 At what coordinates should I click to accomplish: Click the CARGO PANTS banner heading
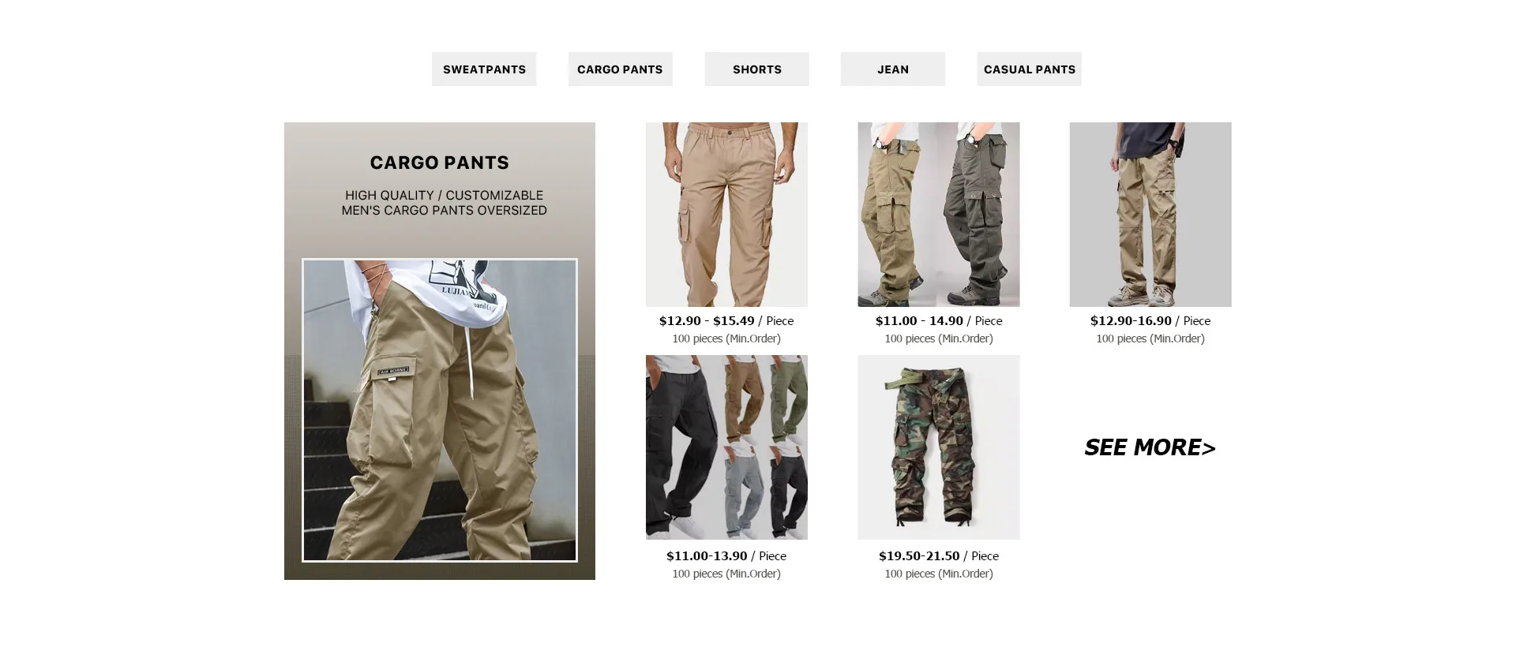[x=440, y=163]
